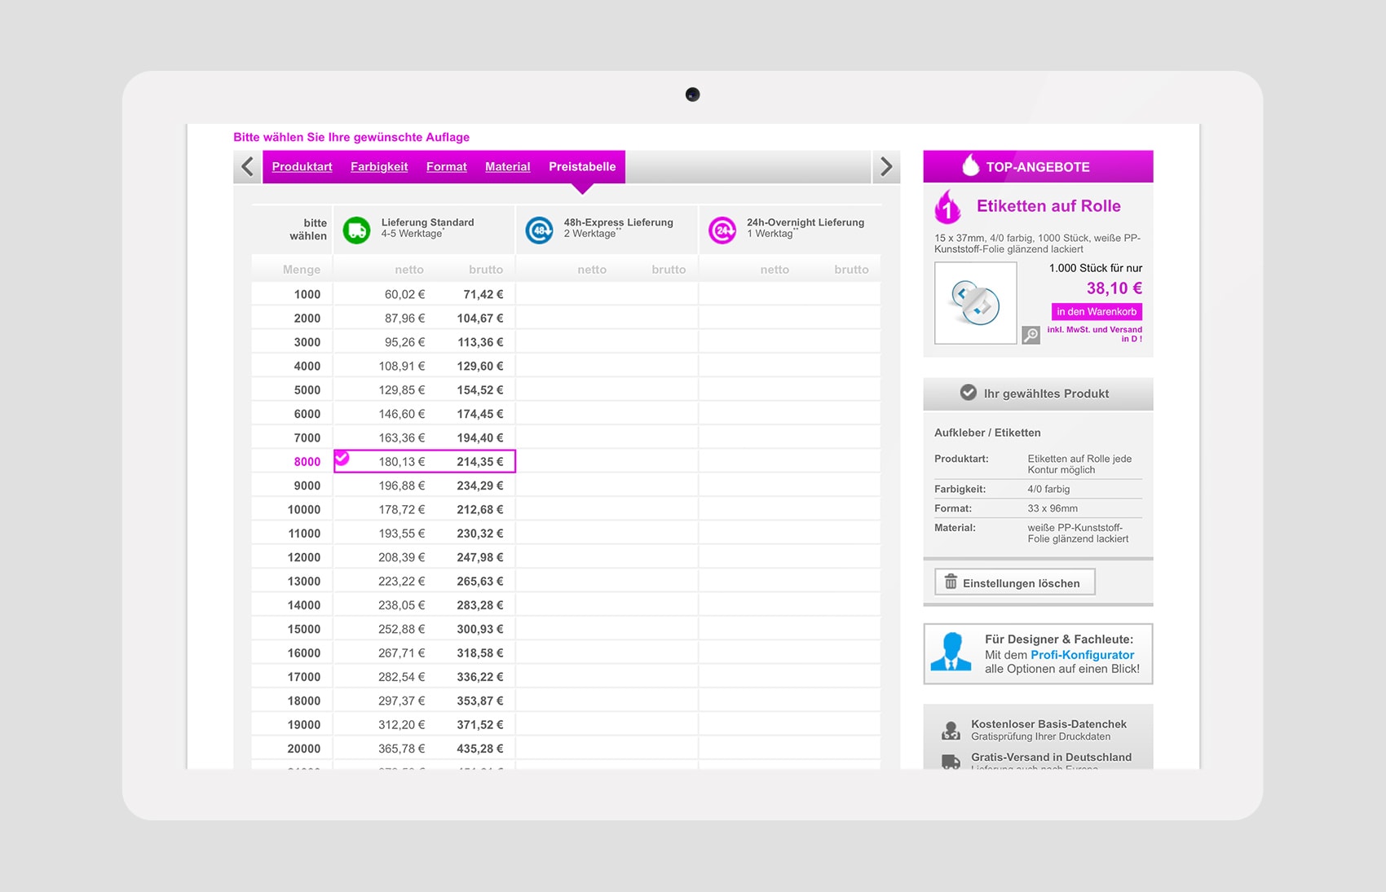Click the flame icon beside Etiketten auf Rolle

[947, 208]
